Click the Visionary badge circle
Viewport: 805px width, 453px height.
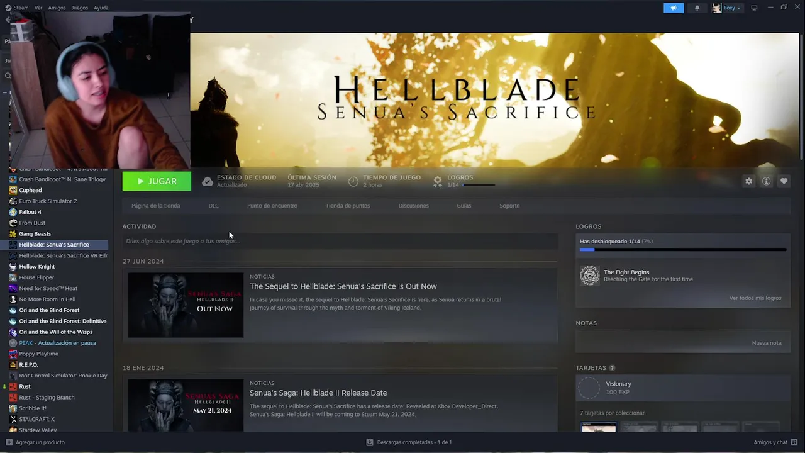pos(589,388)
